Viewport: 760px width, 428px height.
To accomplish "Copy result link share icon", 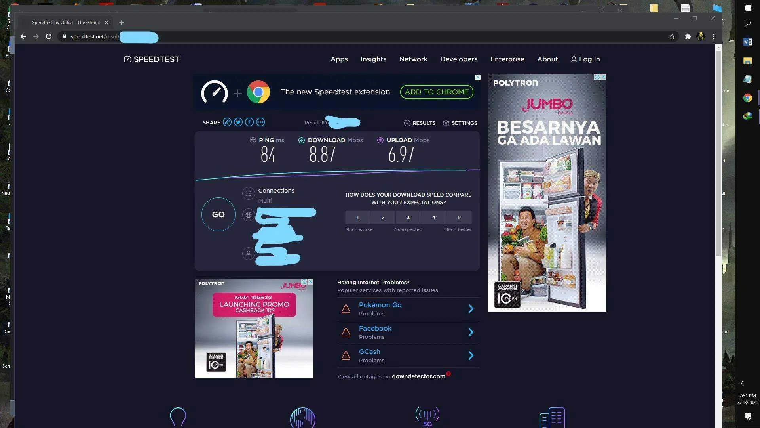I will (227, 122).
